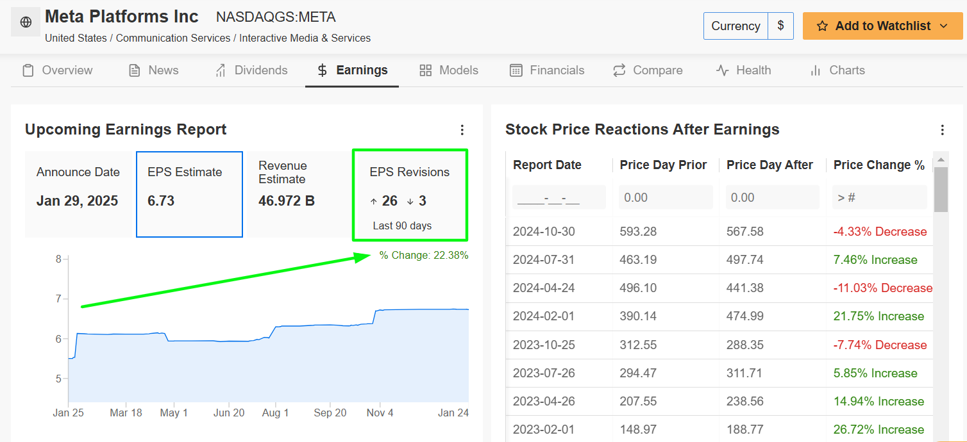Viewport: 967px width, 442px height.
Task: Click the Financials tab calendar icon
Action: click(x=516, y=70)
